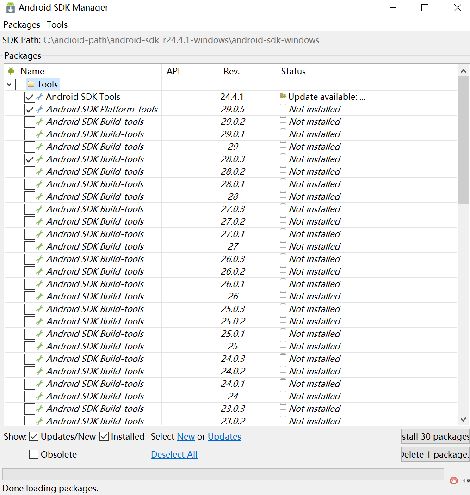Viewport: 470px width, 495px height.
Task: Click wrench icon of Build-tools 27 row
Action: click(40, 246)
